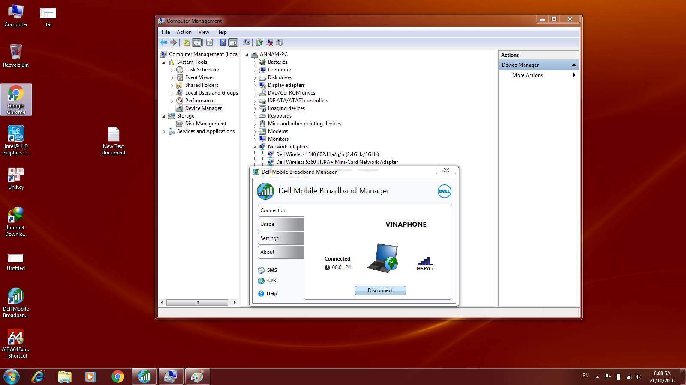Open the Help menu in Computer Management
Screen dimensions: 686x385
click(221, 32)
